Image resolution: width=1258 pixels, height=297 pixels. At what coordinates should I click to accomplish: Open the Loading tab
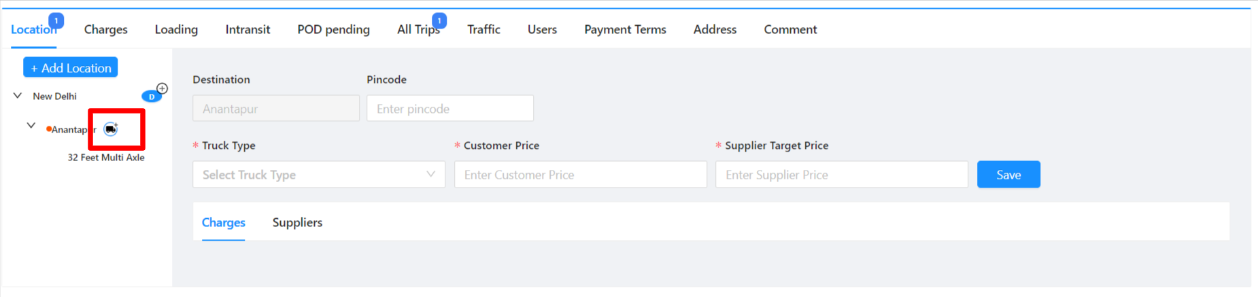pyautogui.click(x=176, y=29)
